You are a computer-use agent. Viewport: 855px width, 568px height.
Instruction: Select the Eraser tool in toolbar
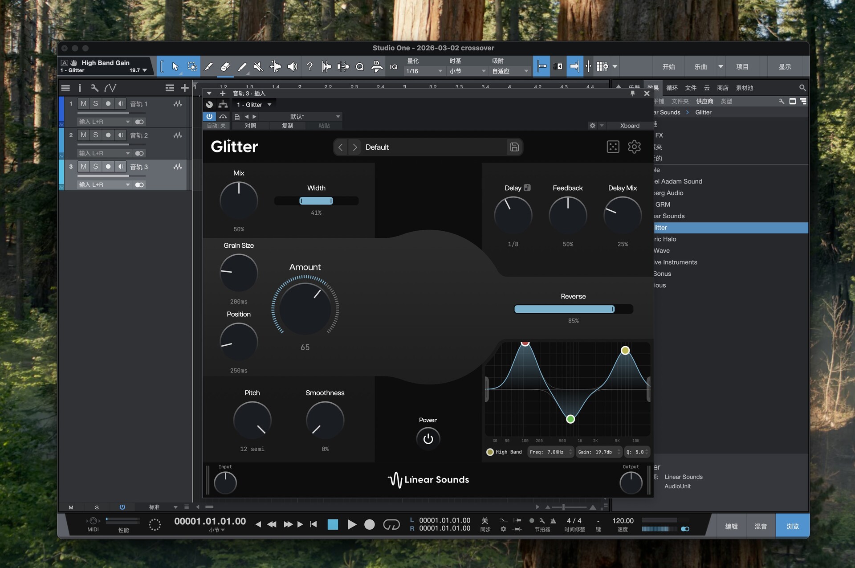click(x=225, y=67)
